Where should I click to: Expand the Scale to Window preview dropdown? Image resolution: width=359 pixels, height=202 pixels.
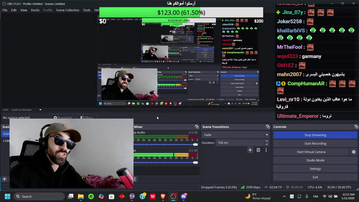(x=40, y=110)
